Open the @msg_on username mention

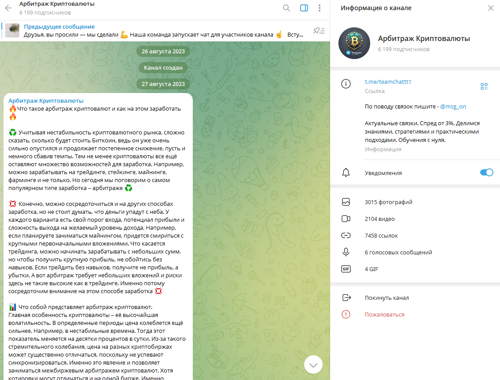tap(453, 106)
